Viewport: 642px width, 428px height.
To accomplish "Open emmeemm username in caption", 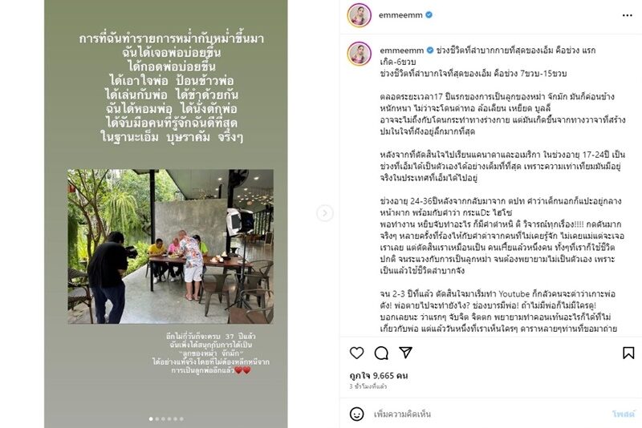I will (402, 50).
